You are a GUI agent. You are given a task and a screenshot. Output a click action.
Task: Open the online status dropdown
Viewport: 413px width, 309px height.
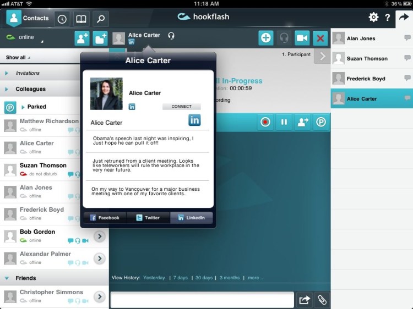click(x=25, y=37)
